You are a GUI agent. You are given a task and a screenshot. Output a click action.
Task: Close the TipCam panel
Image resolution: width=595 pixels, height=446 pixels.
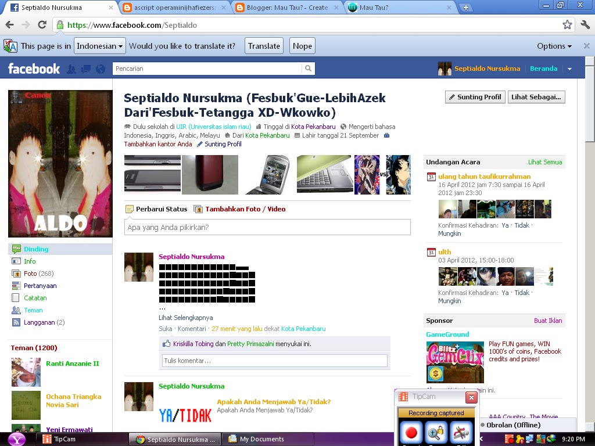click(471, 397)
